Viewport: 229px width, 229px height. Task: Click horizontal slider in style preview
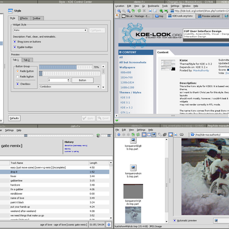point(70,73)
